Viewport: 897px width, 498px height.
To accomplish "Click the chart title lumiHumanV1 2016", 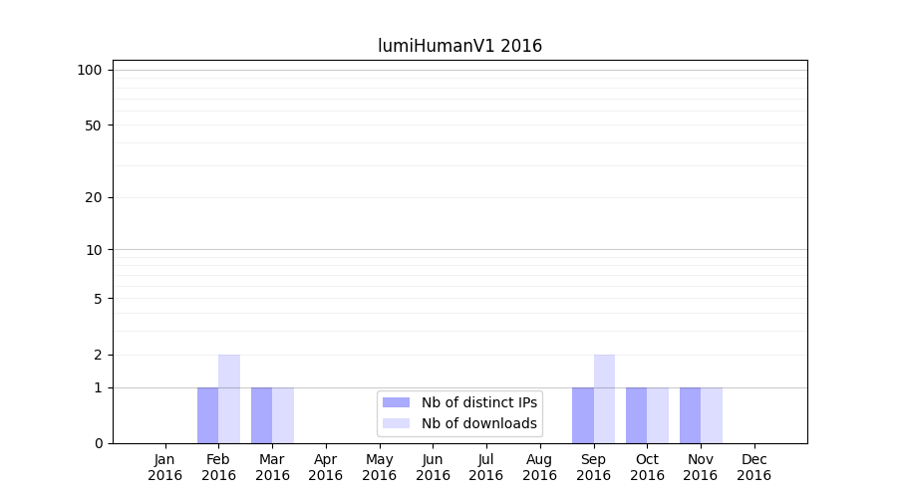I will [x=459, y=46].
